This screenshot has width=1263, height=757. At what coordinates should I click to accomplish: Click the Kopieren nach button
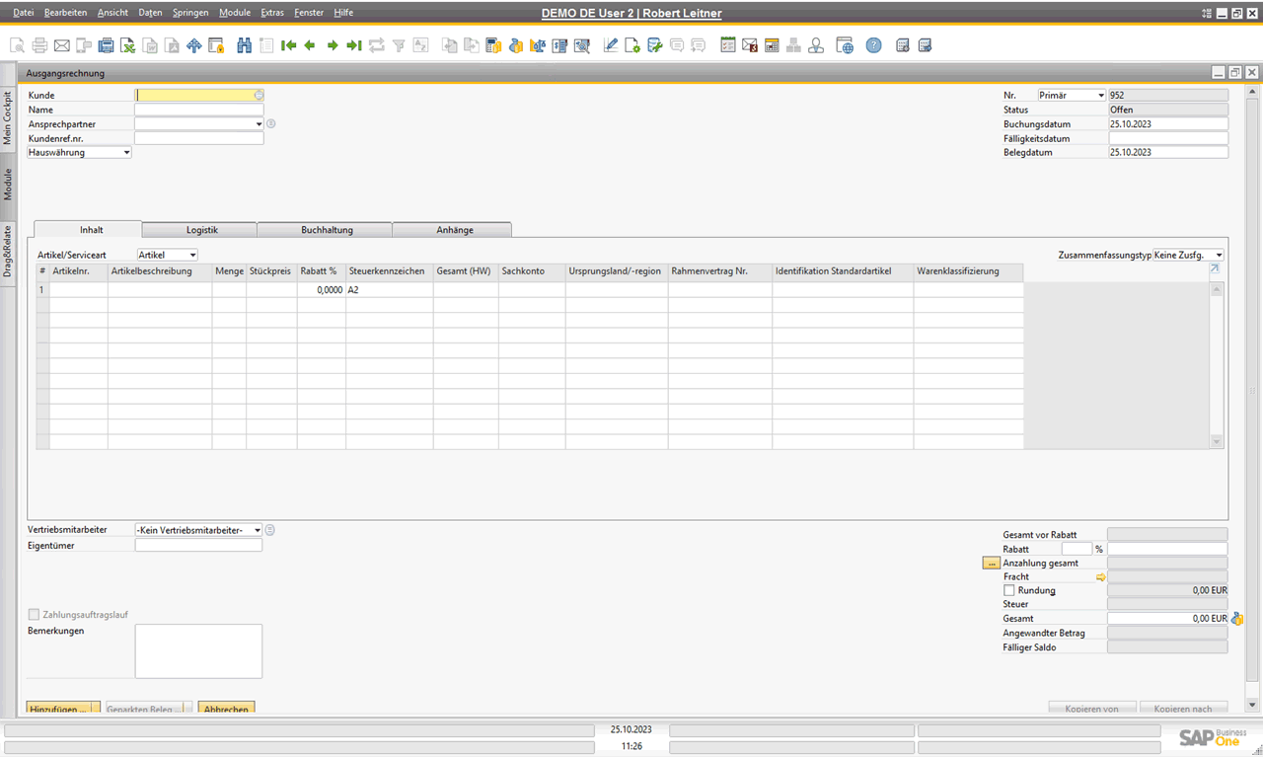[1183, 709]
